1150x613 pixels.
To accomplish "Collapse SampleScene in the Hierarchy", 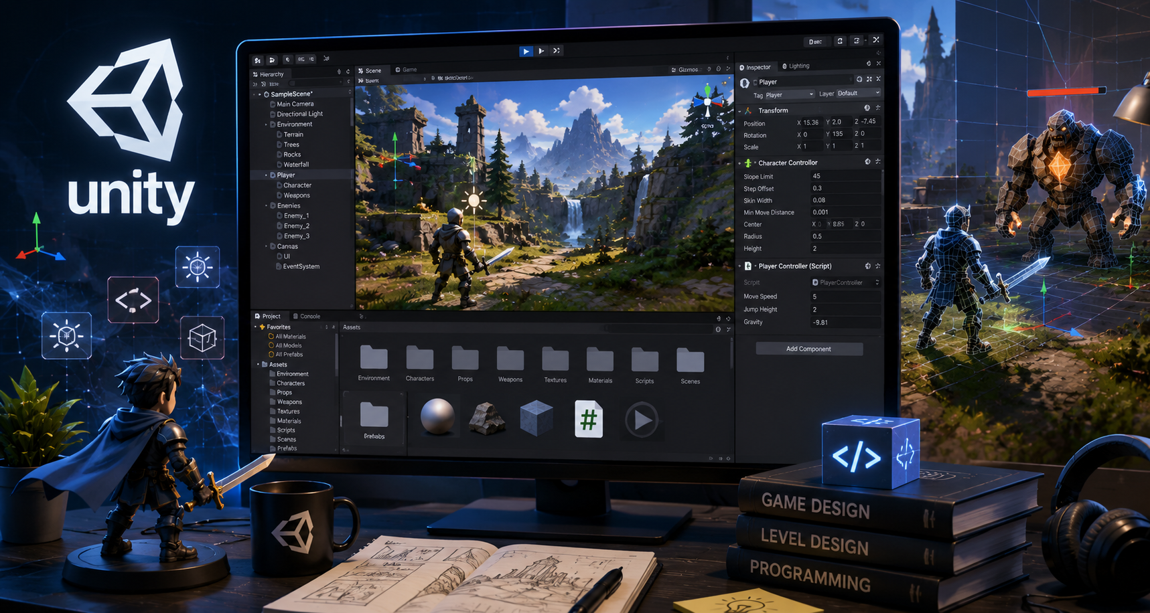I will point(260,94).
